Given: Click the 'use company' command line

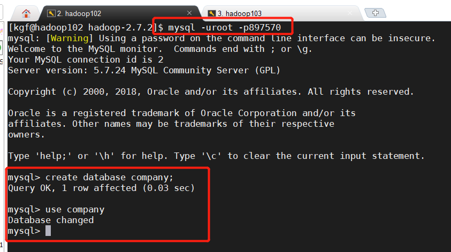Looking at the screenshot, I should [x=56, y=210].
